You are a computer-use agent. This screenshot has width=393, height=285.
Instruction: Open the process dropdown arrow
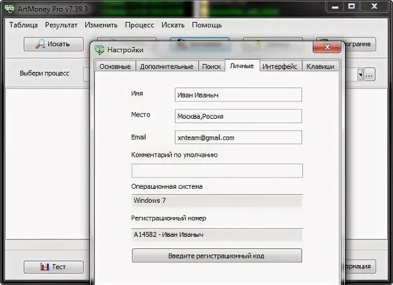point(360,74)
